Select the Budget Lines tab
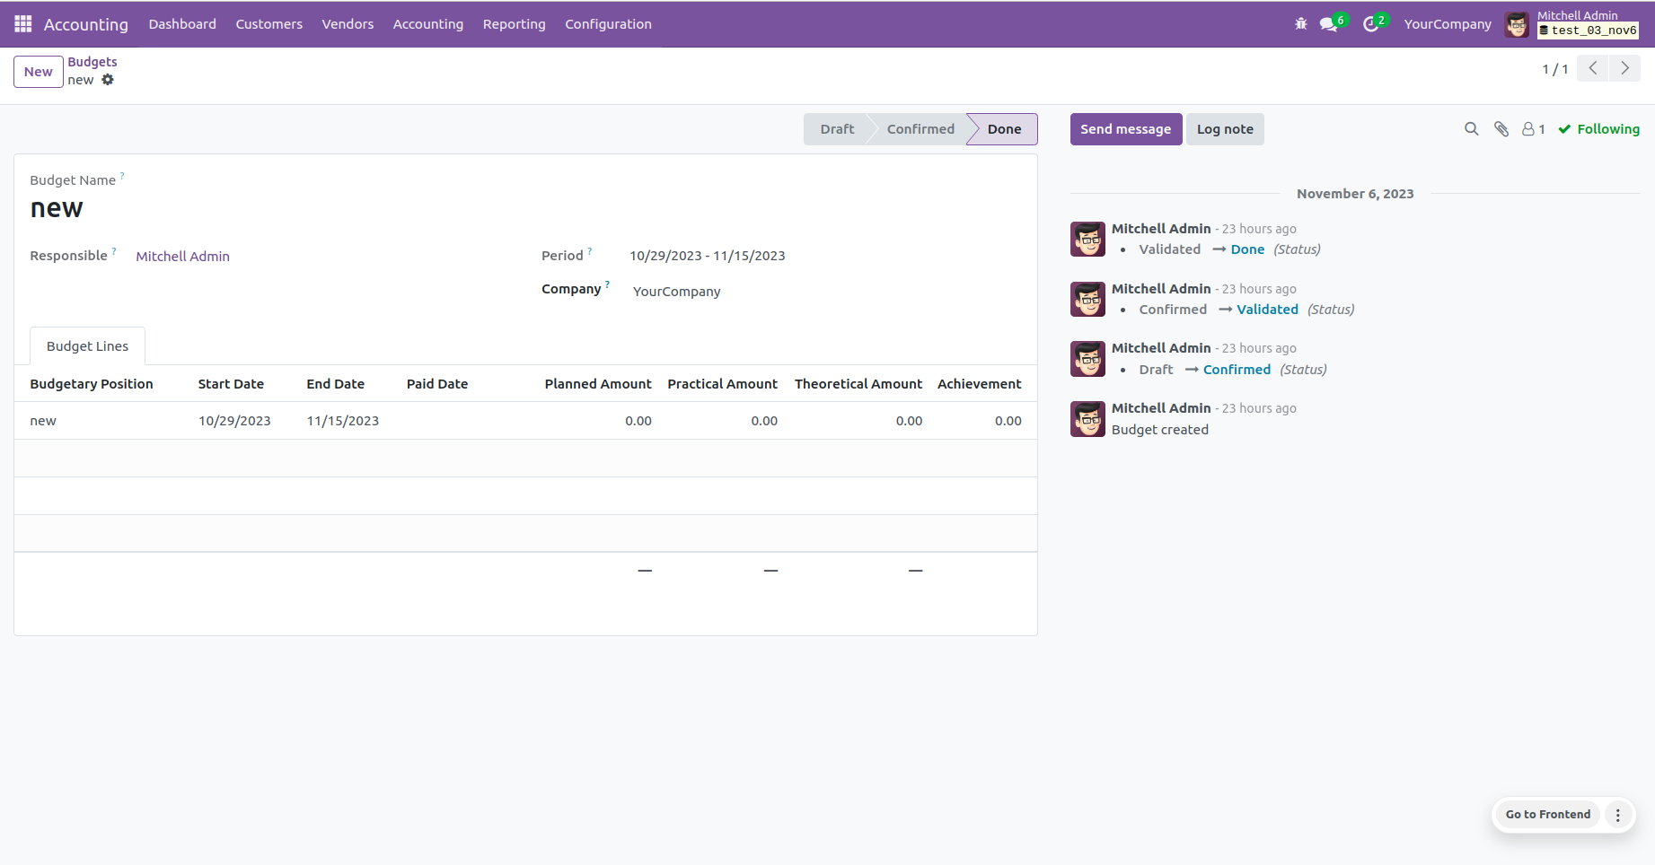Viewport: 1655px width, 865px height. [x=87, y=346]
